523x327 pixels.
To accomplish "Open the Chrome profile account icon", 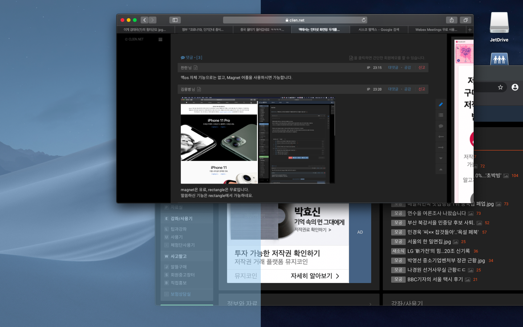I will pos(515,87).
